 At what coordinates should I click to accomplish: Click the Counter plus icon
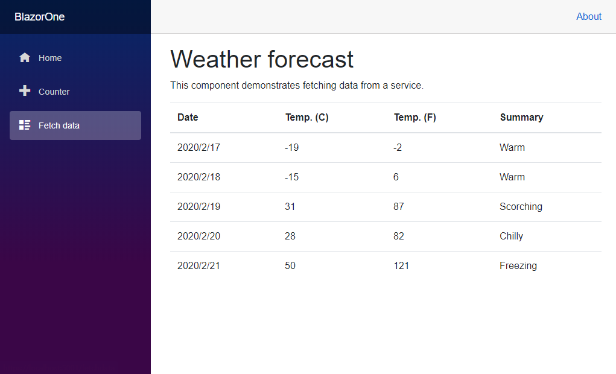[x=25, y=90]
